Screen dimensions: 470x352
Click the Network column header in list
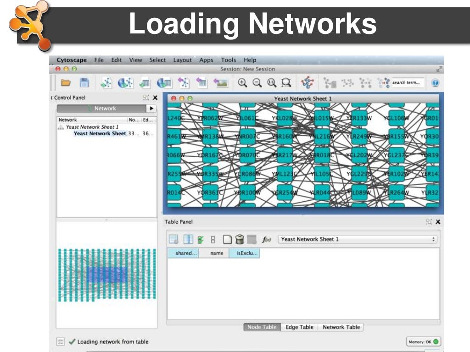tap(92, 120)
